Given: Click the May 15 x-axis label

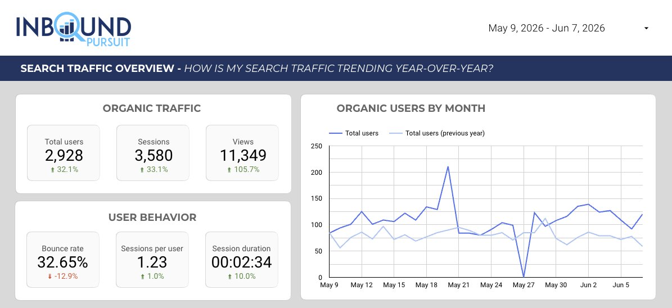Looking at the screenshot, I should click(394, 285).
